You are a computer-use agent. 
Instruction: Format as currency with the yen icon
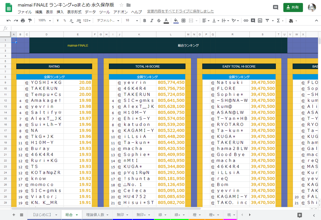click(x=58, y=21)
